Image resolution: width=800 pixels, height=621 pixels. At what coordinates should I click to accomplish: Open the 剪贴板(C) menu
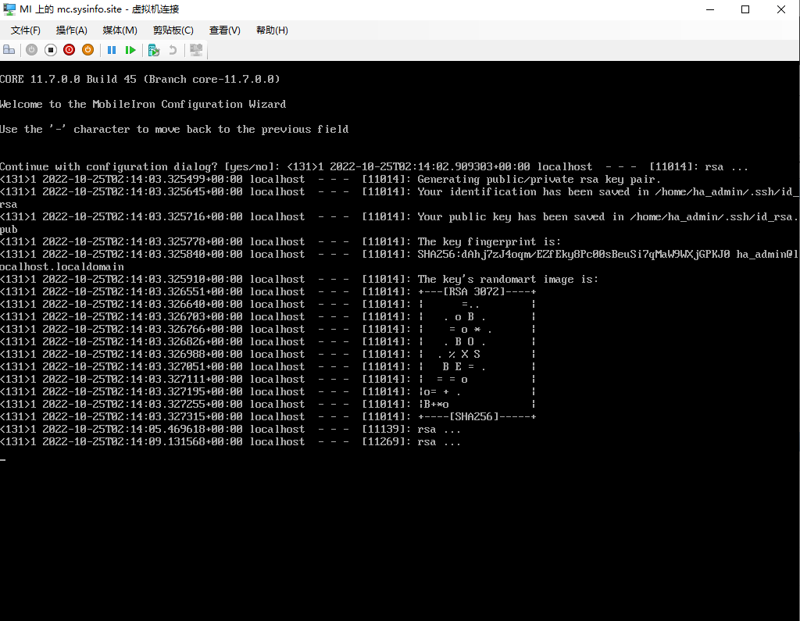click(x=173, y=30)
